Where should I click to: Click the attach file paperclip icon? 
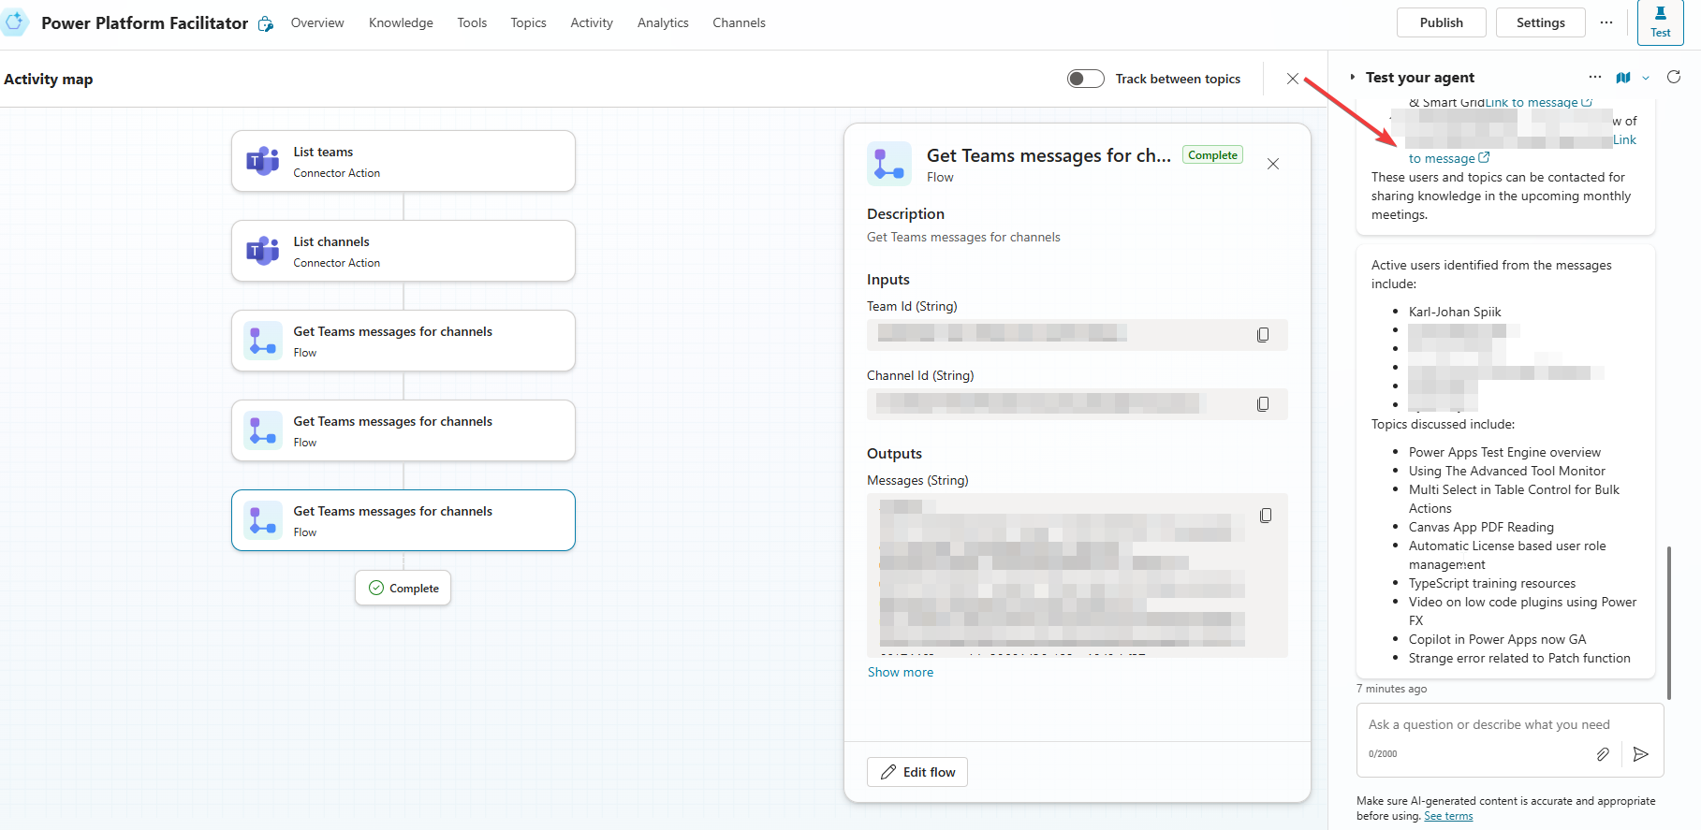coord(1603,754)
